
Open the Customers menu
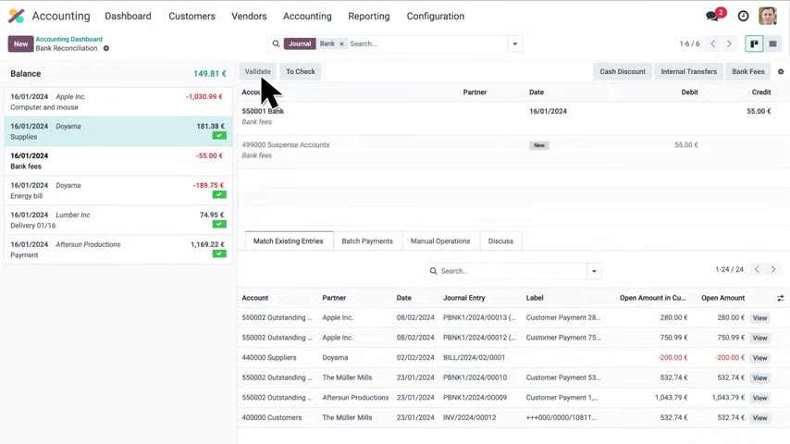(192, 16)
